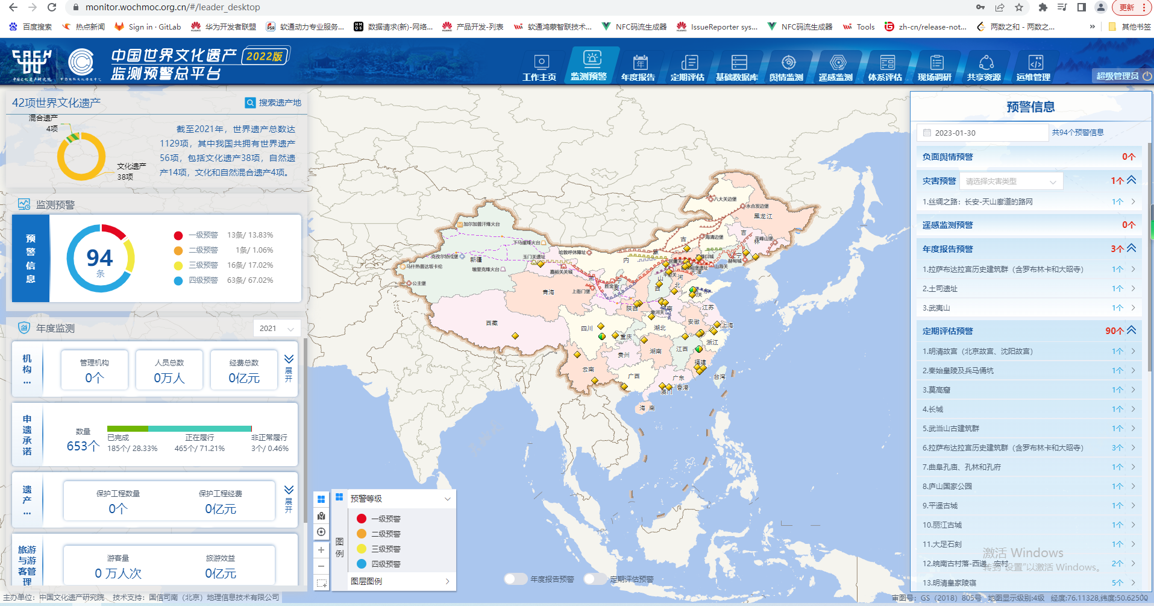Screen dimensions: 1154x606
Task: Click the map marker basemap icon
Action: click(x=321, y=516)
